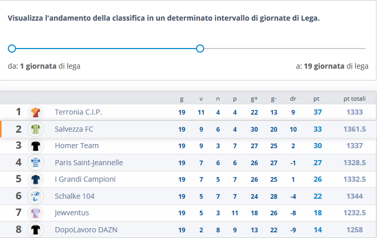Click the 'pt' points column header

(x=316, y=99)
